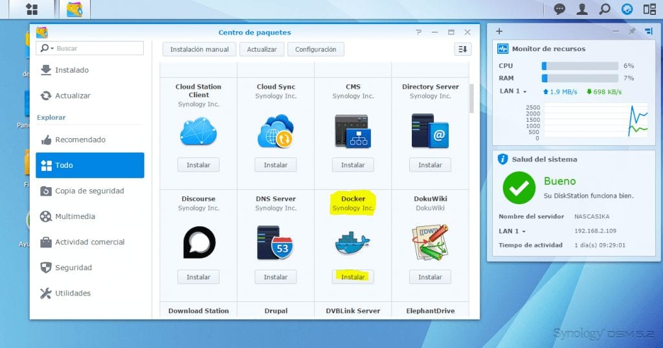Viewport: 663px width, 348px height.
Task: Minimize the widget panel
Action: tap(616, 31)
